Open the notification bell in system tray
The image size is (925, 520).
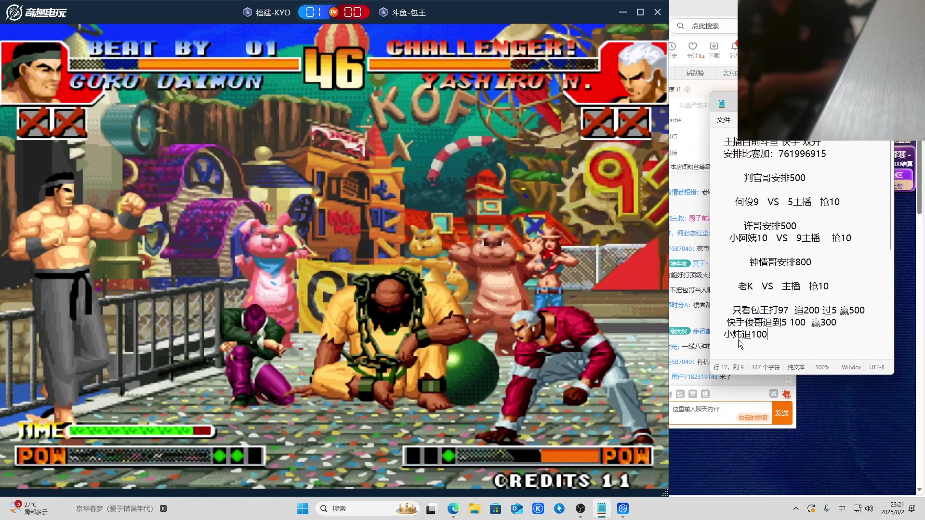(912, 508)
